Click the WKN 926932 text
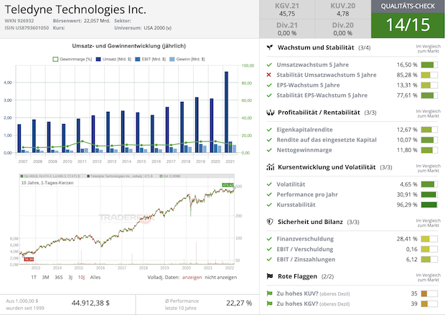 19,21
